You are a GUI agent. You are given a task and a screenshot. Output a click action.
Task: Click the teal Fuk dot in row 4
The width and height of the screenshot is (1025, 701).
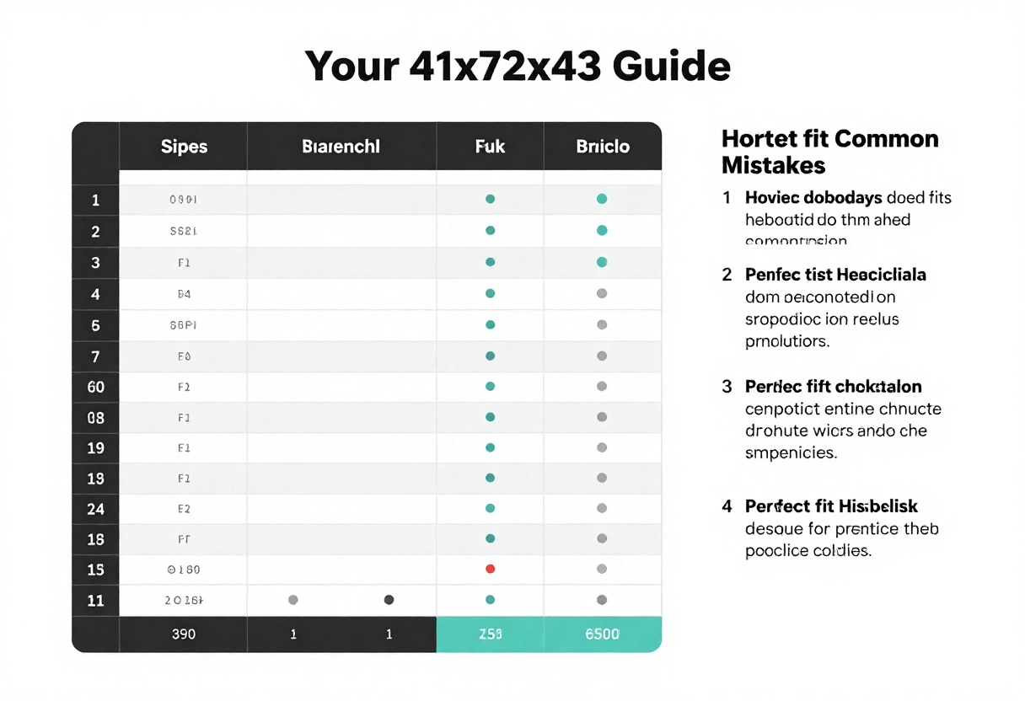pos(490,293)
